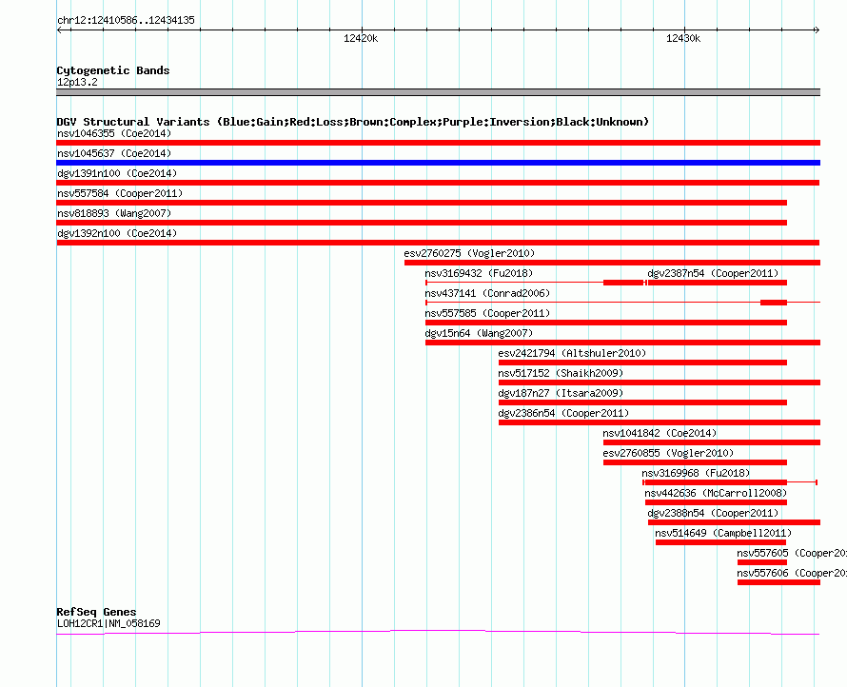Image resolution: width=847 pixels, height=687 pixels.
Task: Select the nsv818893 (Wang2007) variant
Action: pyautogui.click(x=114, y=213)
